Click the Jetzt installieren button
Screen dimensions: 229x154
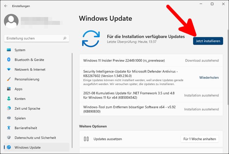click(x=208, y=41)
